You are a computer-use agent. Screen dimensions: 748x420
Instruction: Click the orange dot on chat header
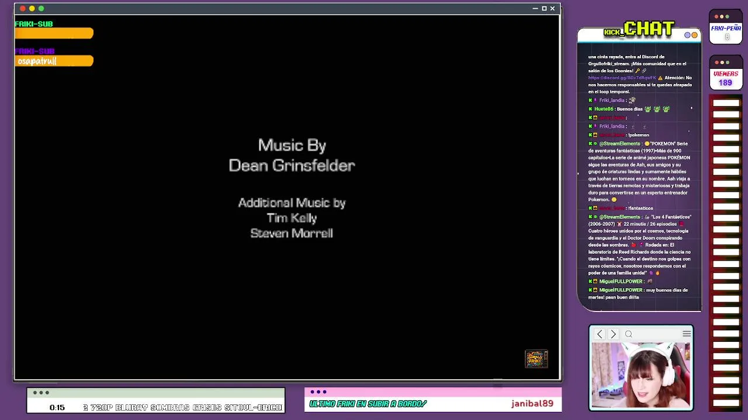pos(694,35)
